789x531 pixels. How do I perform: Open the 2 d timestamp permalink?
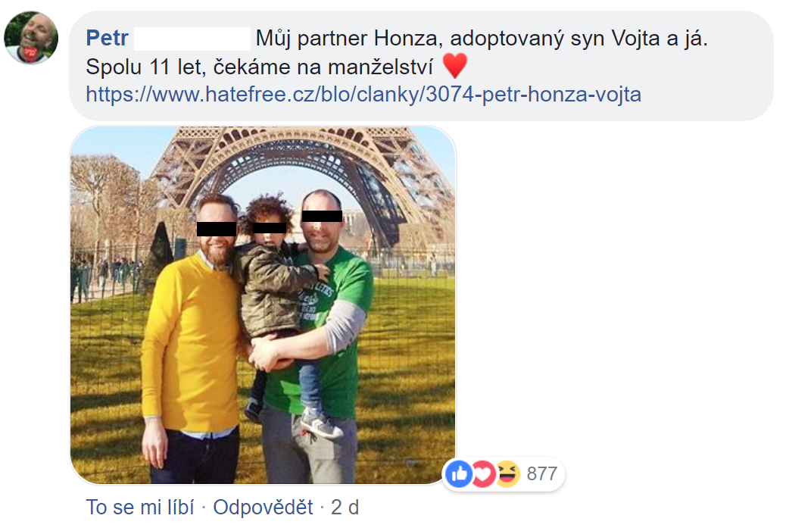[x=345, y=507]
